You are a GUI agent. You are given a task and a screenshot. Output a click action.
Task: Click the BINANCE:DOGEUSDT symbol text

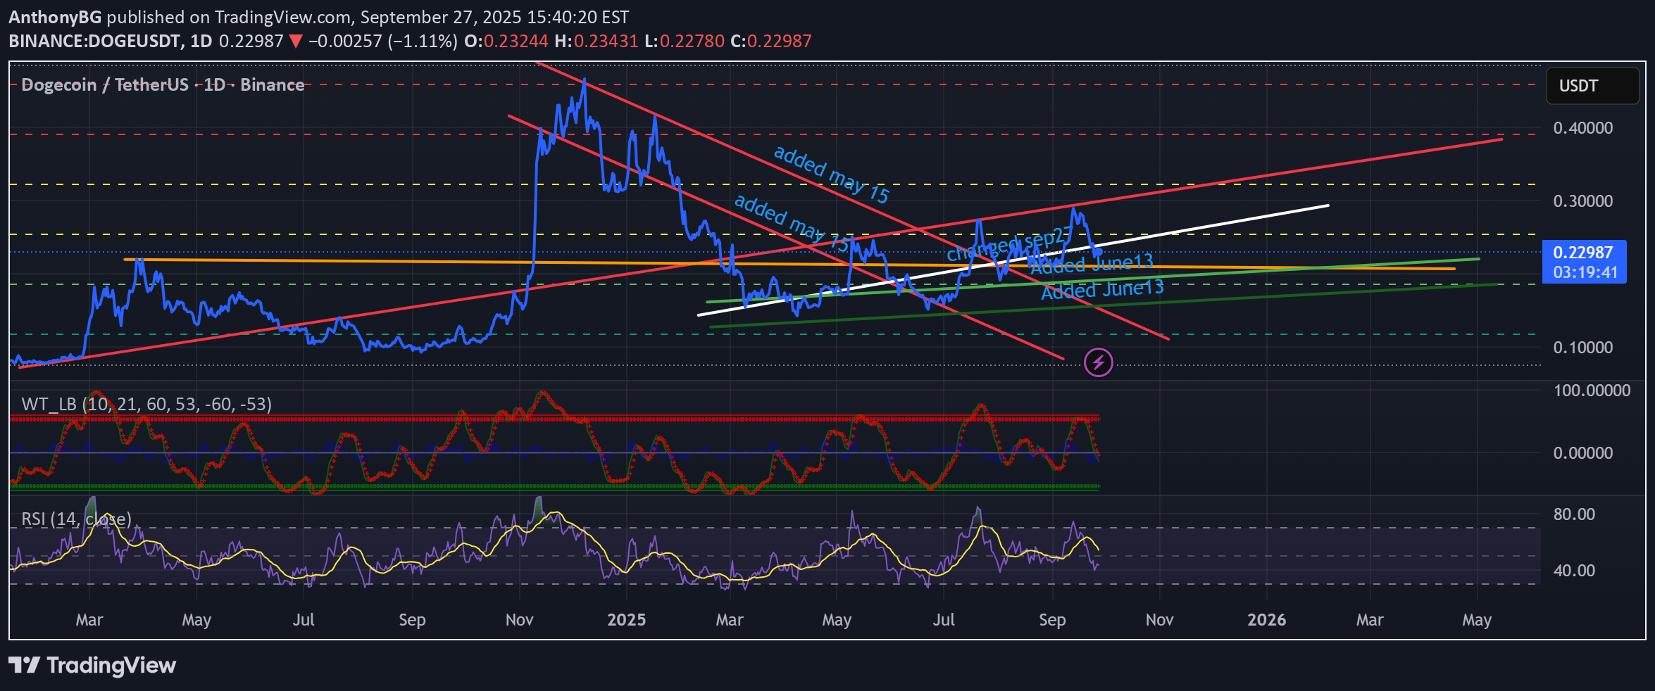[94, 42]
